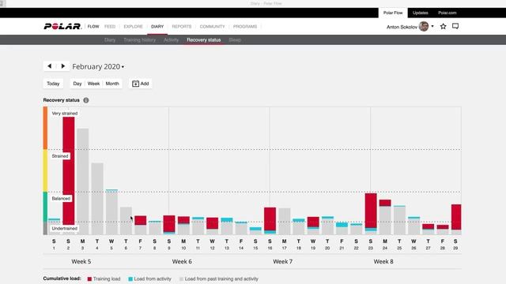Open the FLOW menu item
Viewport: 506px width, 284px height.
click(x=93, y=26)
